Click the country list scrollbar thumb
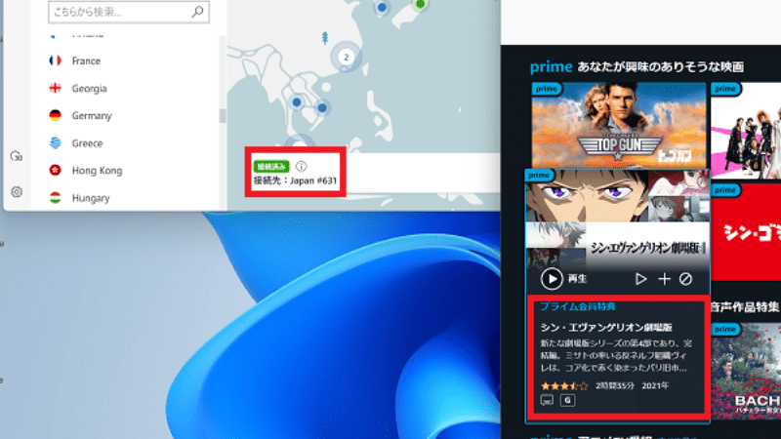 [223, 115]
